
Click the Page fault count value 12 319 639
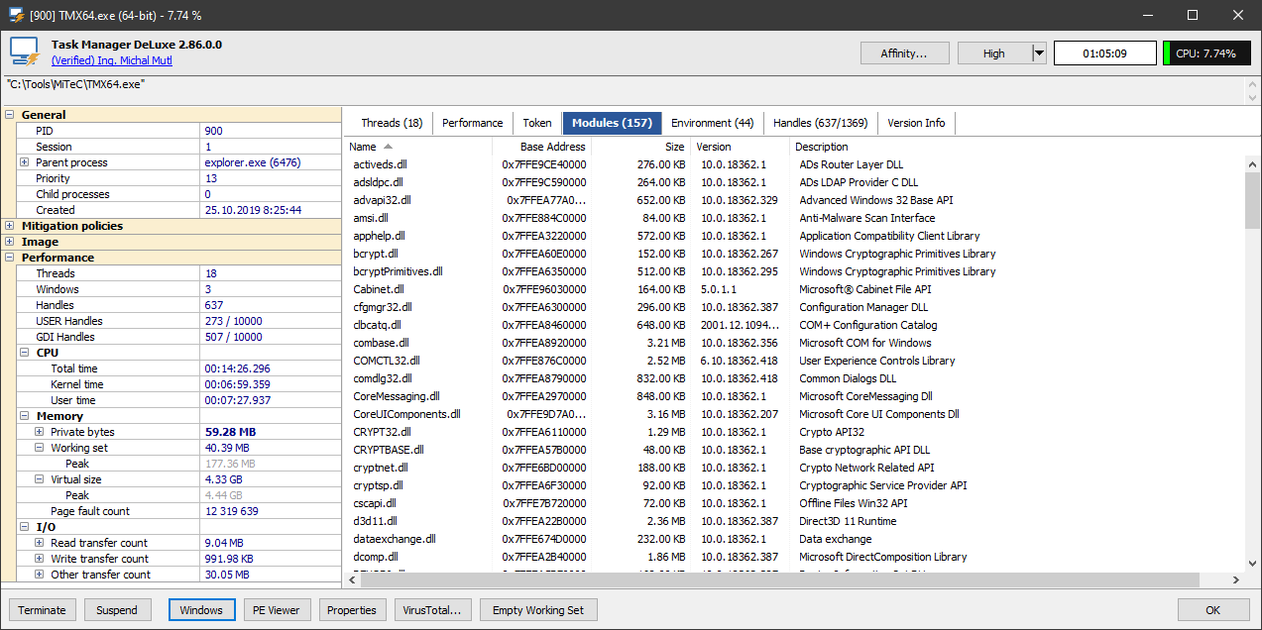(232, 511)
